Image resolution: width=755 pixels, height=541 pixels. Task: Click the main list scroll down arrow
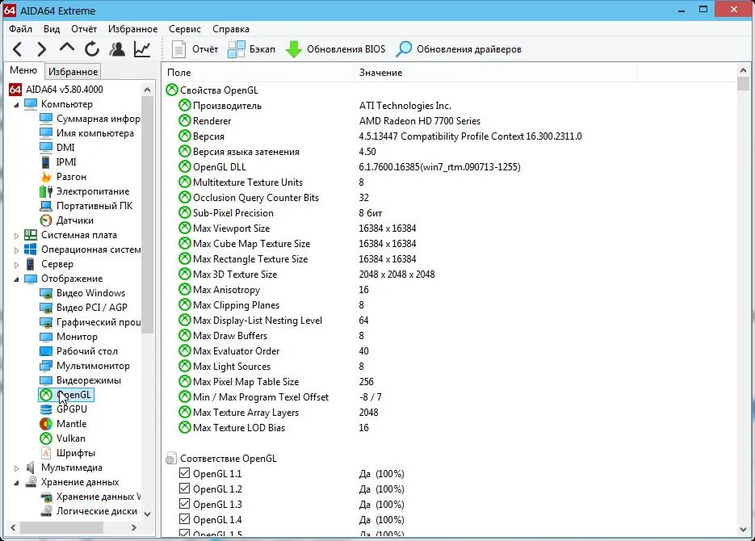coord(743,530)
